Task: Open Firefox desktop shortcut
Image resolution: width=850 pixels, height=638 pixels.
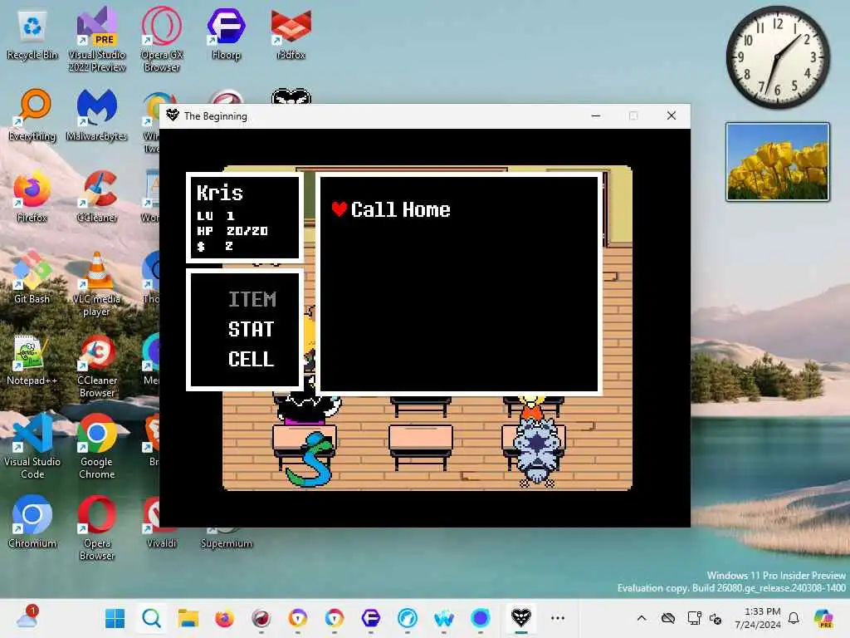Action: coord(32,196)
